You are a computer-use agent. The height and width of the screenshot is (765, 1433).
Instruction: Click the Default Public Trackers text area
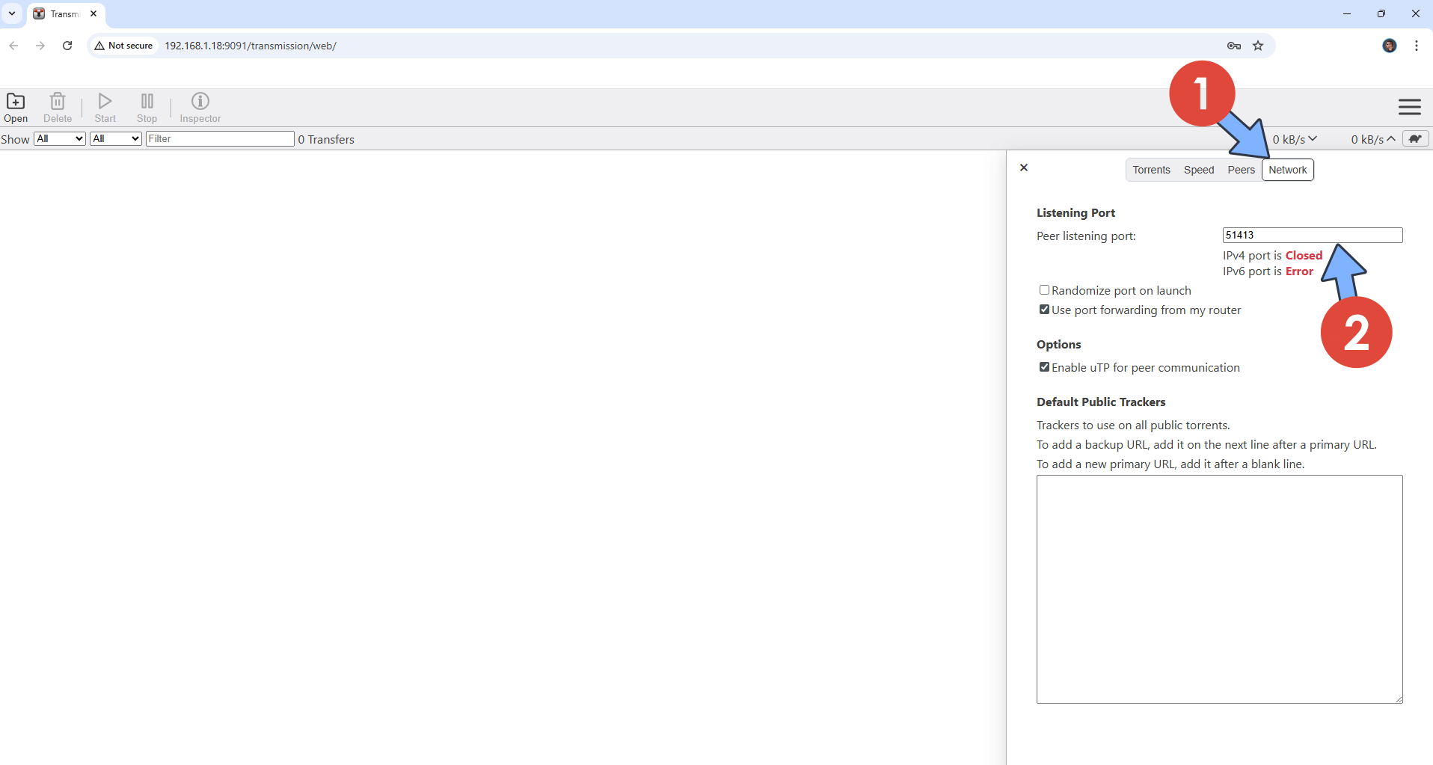coord(1219,589)
